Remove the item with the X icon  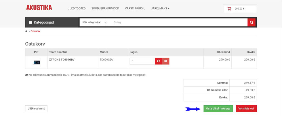tap(166, 61)
